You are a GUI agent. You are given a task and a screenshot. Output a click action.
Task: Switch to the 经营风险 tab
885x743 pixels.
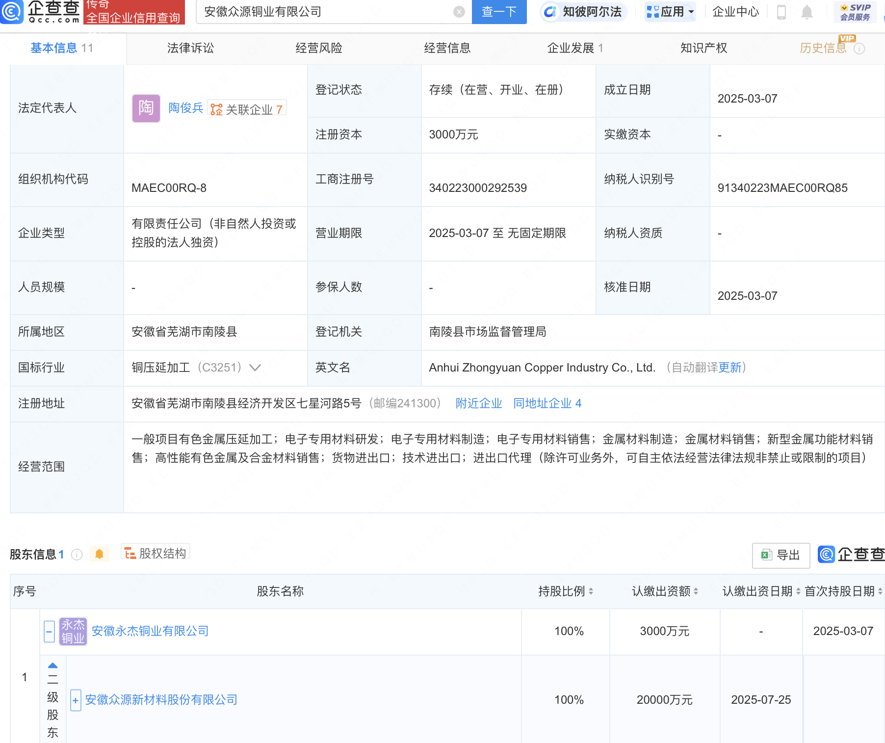coord(319,48)
